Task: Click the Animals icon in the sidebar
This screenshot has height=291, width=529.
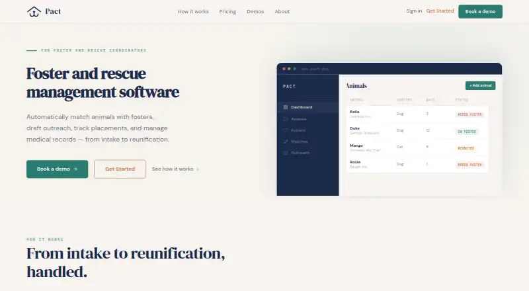Action: point(286,119)
